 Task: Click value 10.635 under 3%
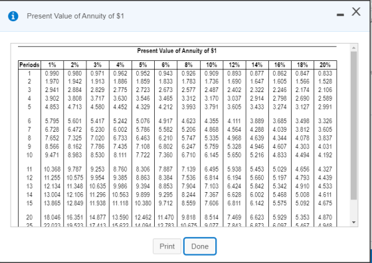tap(98, 186)
